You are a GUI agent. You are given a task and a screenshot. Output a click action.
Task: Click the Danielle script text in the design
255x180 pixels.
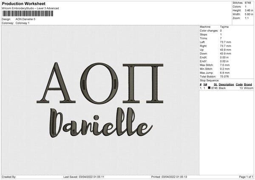click(101, 122)
